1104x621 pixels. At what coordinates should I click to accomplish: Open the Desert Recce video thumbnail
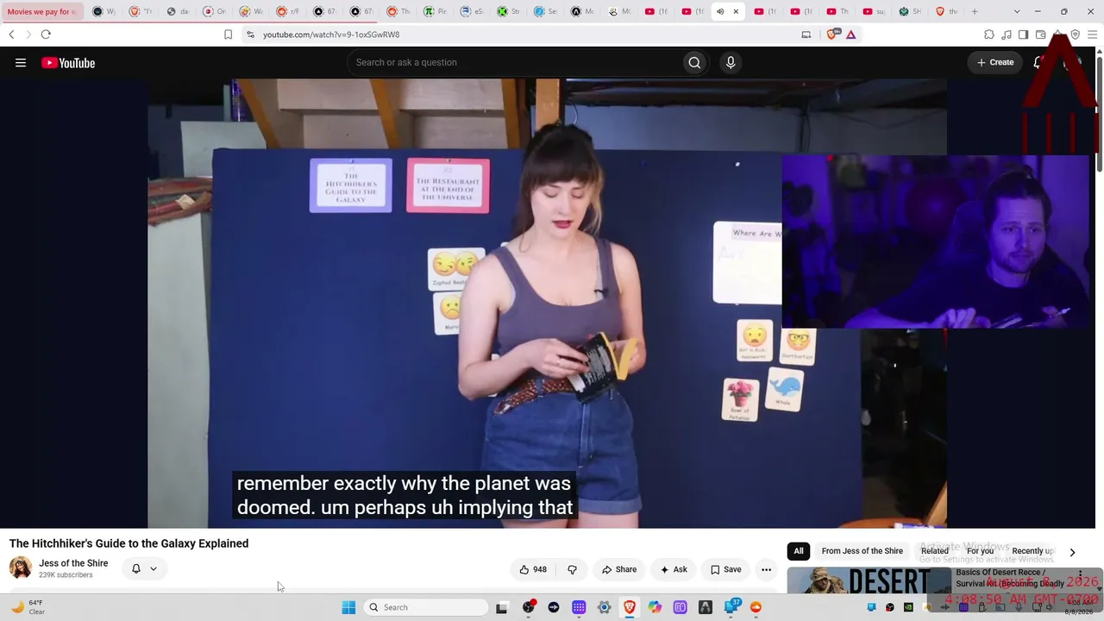pyautogui.click(x=869, y=580)
